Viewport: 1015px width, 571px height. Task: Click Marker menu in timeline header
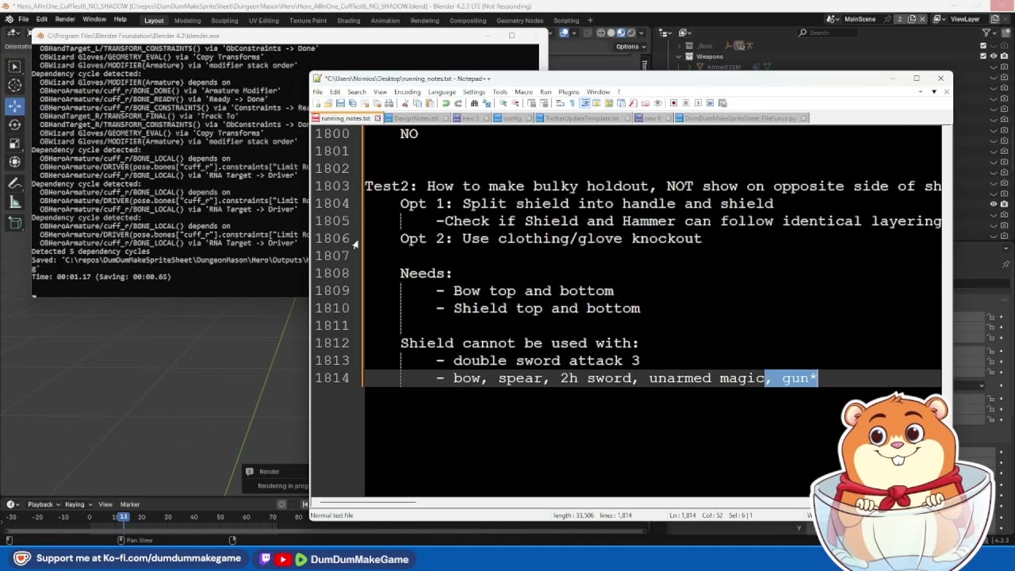[x=130, y=504]
